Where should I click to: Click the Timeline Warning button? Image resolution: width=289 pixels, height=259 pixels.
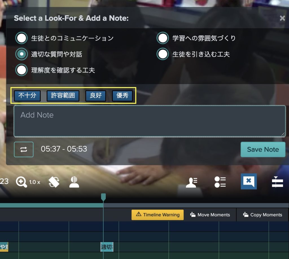pos(157,215)
